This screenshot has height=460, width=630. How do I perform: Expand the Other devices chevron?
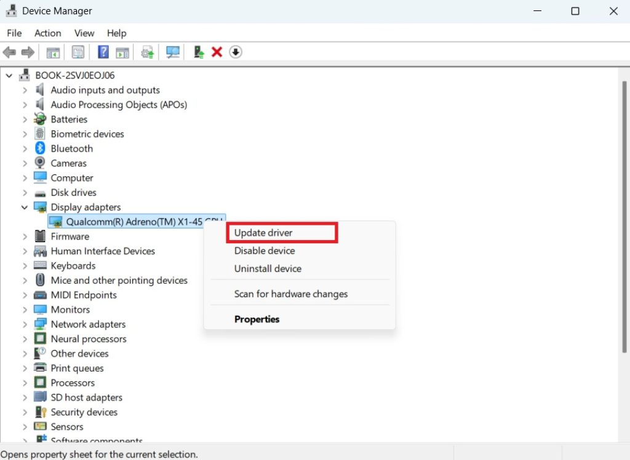pyautogui.click(x=25, y=354)
